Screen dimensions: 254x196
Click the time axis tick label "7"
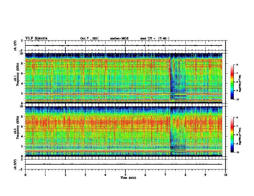(x=165, y=175)
